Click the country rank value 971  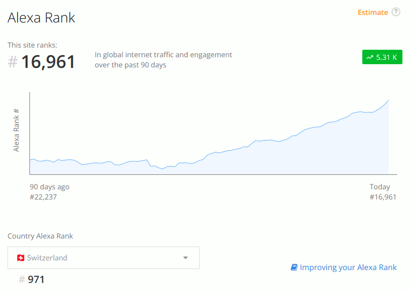click(x=36, y=280)
